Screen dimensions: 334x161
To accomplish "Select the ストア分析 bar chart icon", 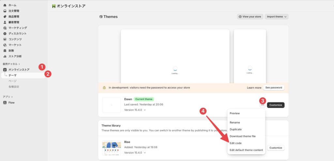I will [x=5, y=56].
